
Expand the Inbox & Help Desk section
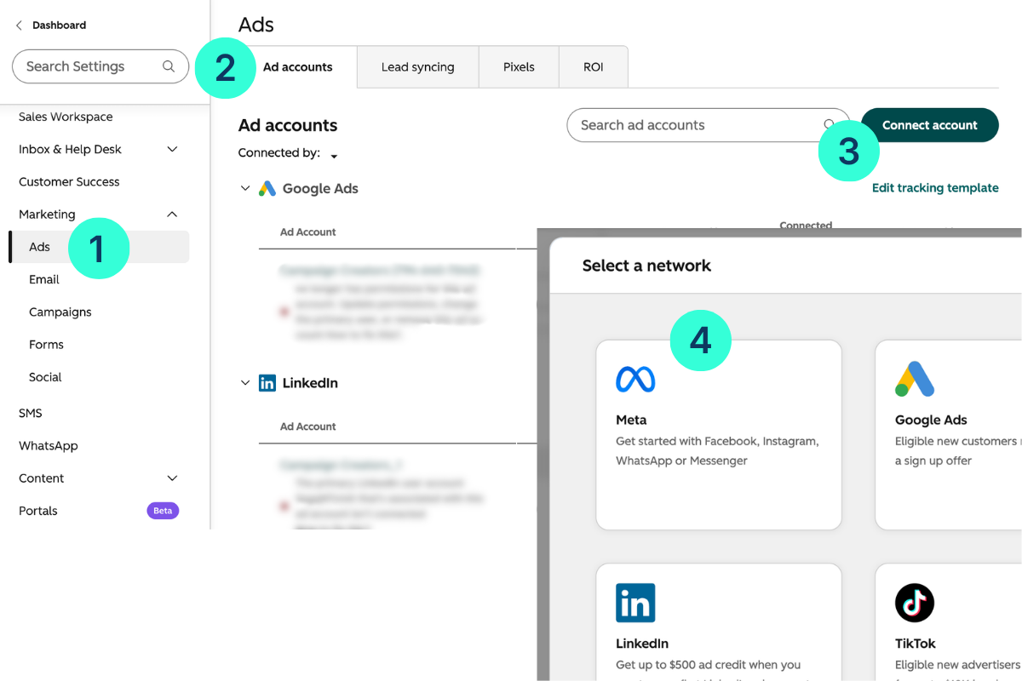point(172,149)
